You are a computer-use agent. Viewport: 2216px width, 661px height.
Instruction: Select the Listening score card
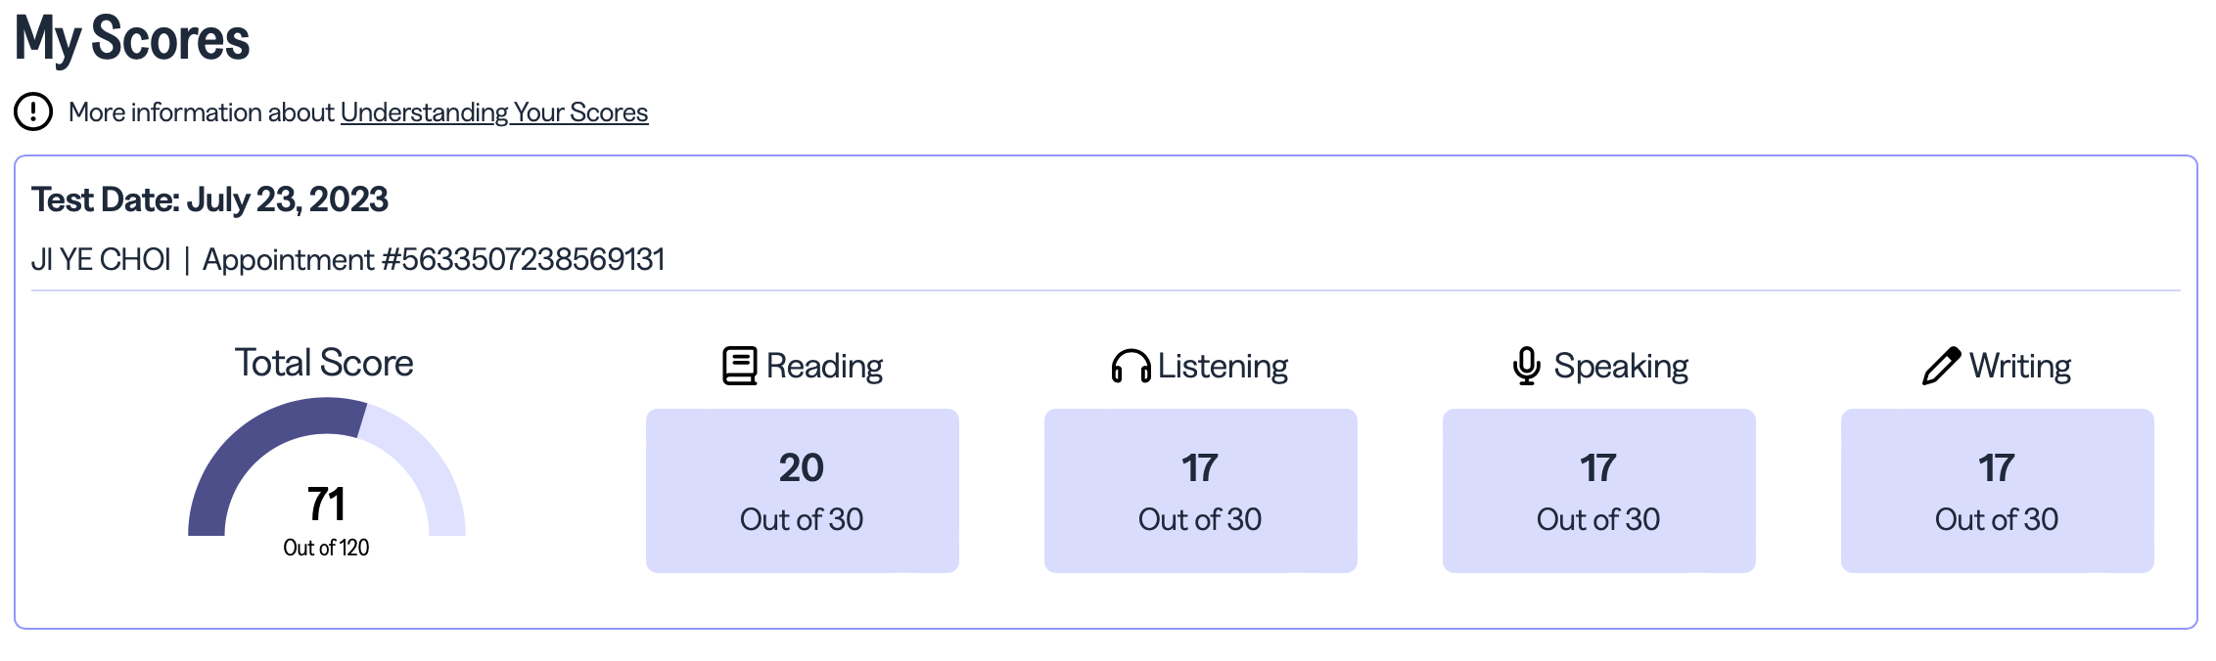coord(1200,490)
